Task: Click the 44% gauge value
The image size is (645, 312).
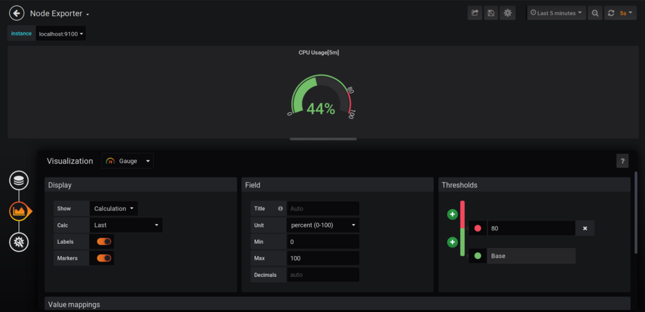Action: (x=321, y=109)
